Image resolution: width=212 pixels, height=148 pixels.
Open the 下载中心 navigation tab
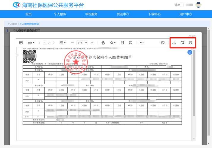[x=154, y=14]
